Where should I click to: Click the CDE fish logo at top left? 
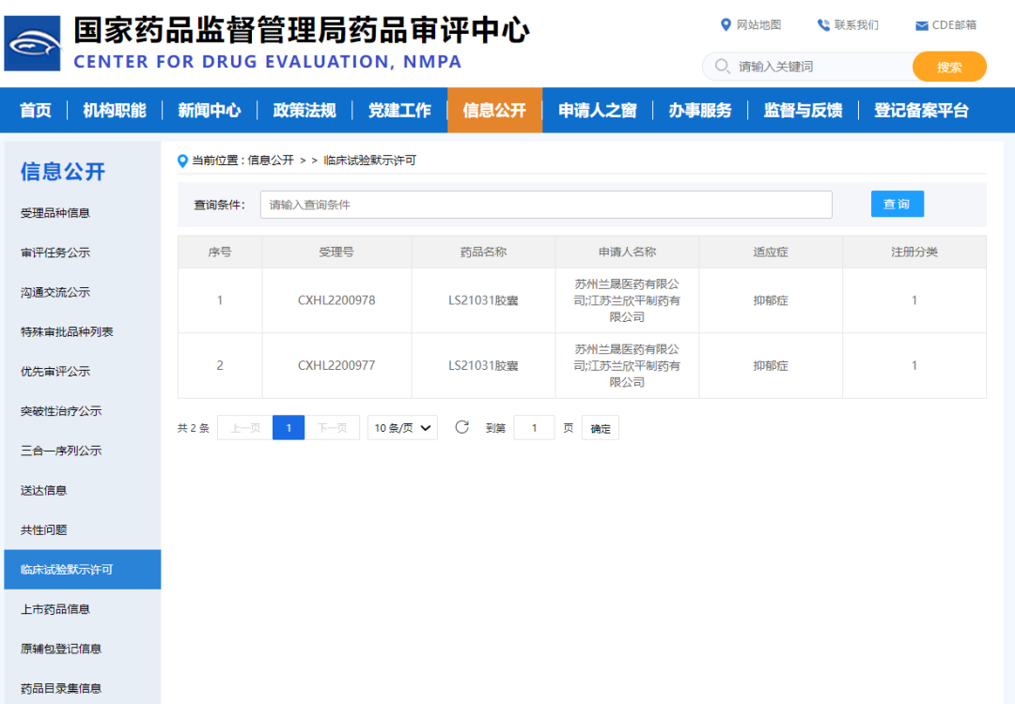click(32, 43)
